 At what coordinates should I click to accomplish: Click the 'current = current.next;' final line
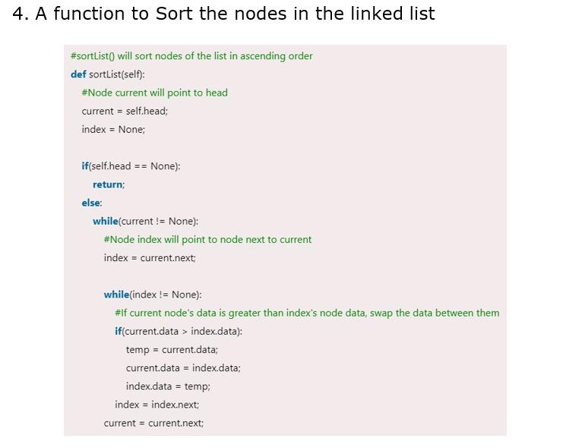[x=153, y=423]
